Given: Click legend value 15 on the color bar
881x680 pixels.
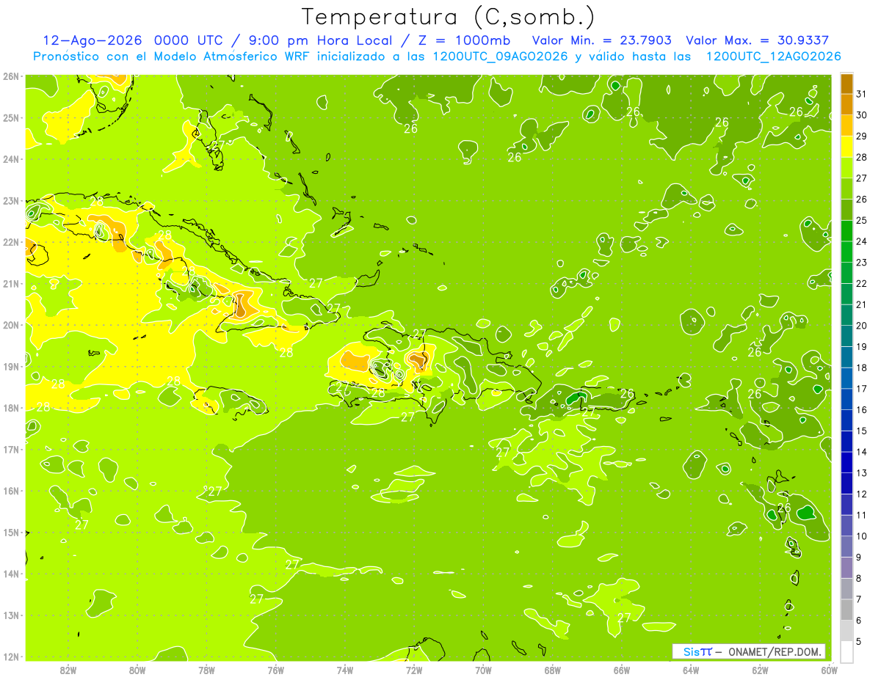Looking at the screenshot, I should (862, 431).
